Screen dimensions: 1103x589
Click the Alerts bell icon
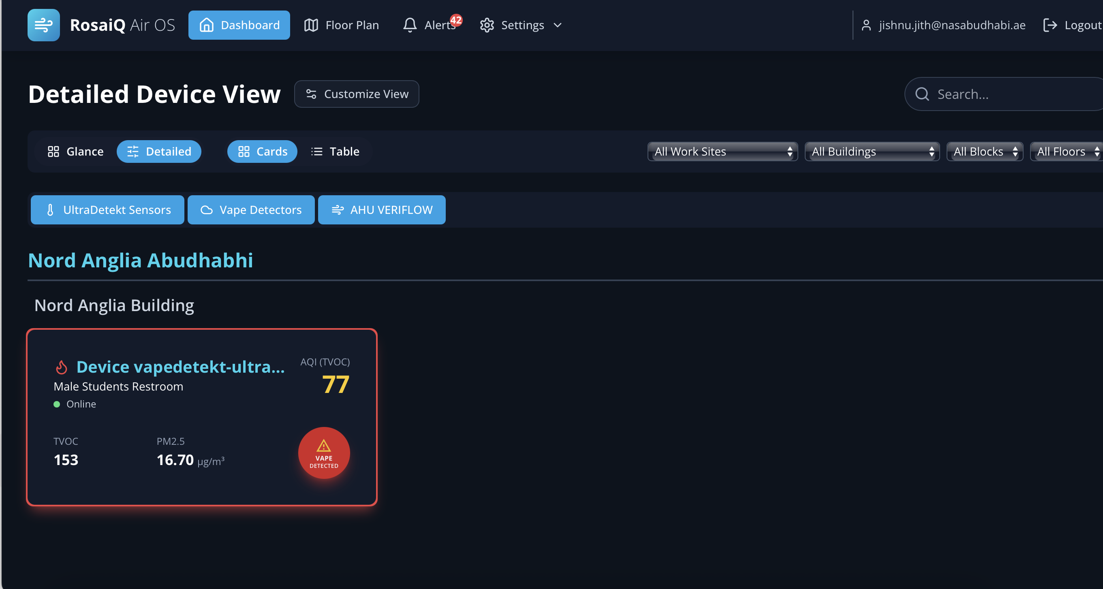(x=410, y=25)
